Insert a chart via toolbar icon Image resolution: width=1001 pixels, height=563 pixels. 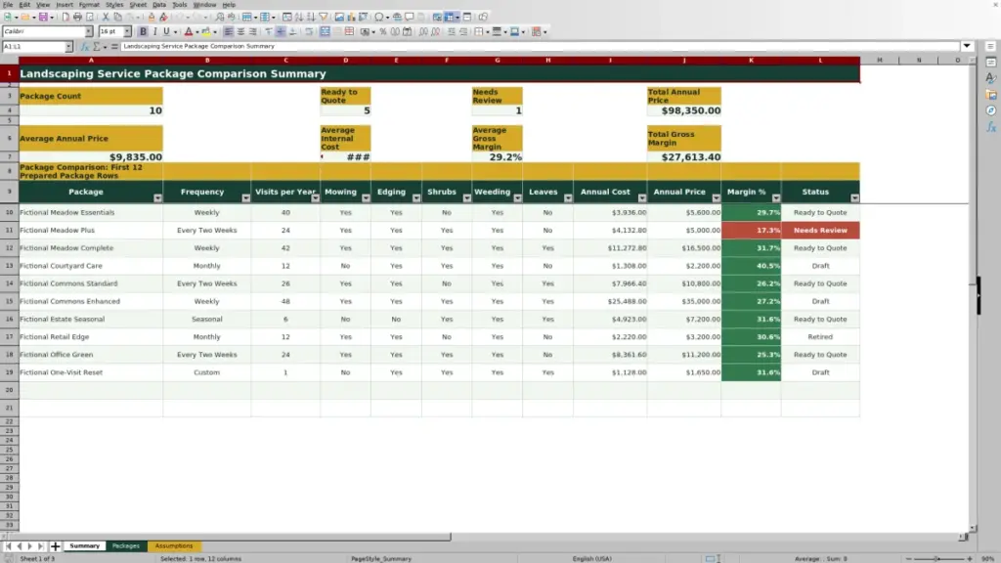tap(351, 18)
